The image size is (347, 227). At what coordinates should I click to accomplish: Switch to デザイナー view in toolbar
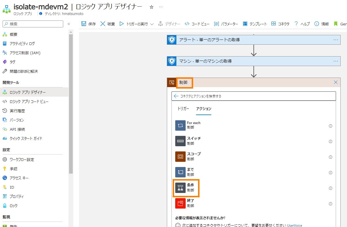tap(169, 24)
